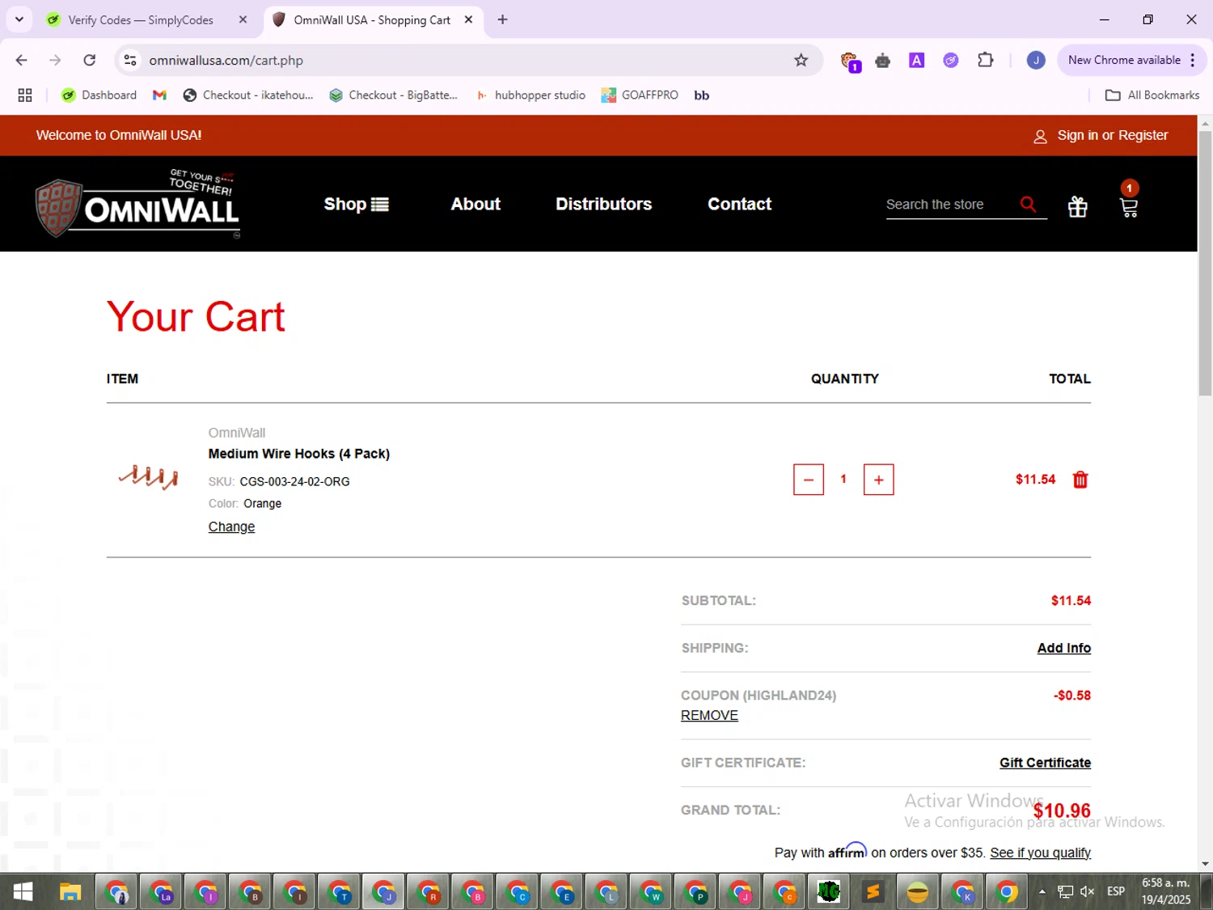
Task: Click the Gift Certificate link
Action: click(1045, 763)
